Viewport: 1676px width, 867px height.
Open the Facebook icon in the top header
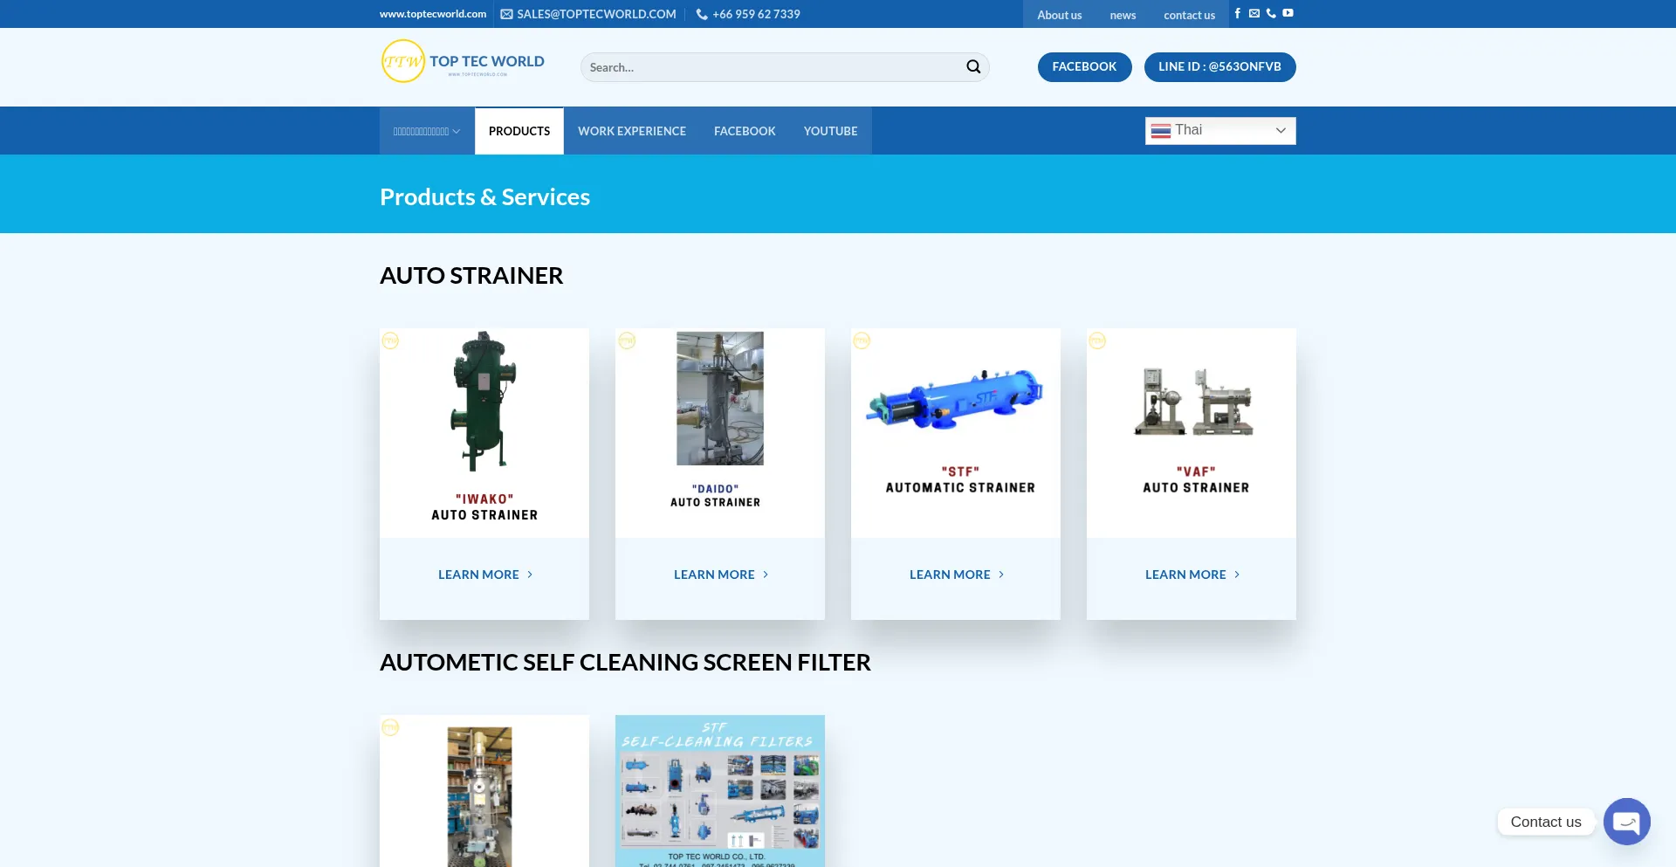coord(1238,13)
